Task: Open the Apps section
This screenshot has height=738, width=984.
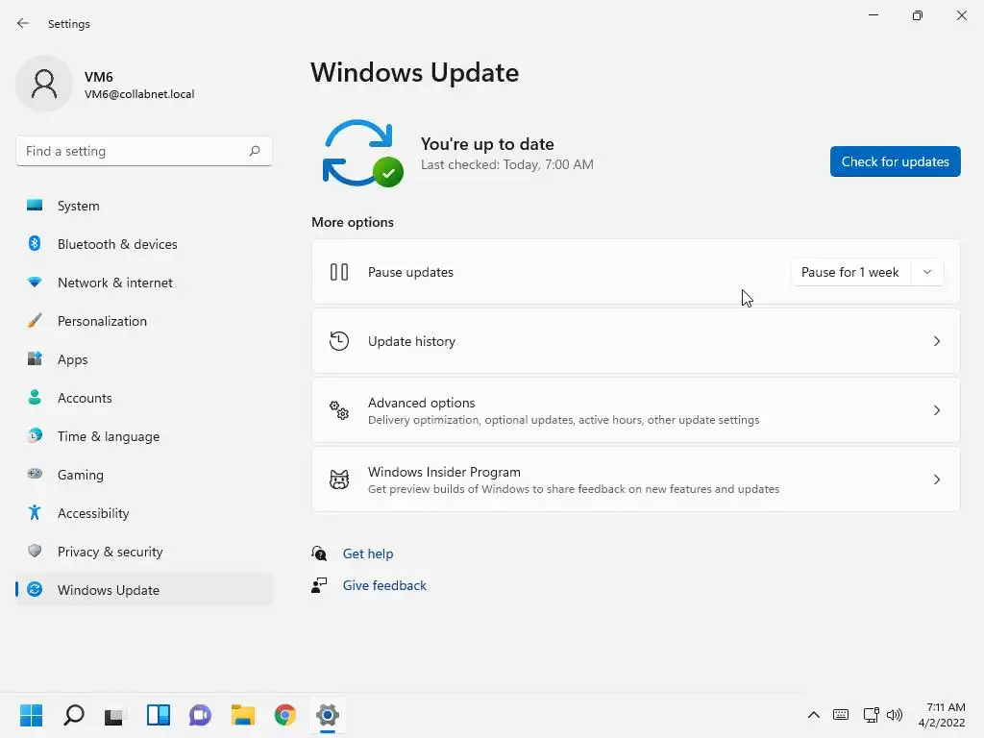Action: (144, 359)
